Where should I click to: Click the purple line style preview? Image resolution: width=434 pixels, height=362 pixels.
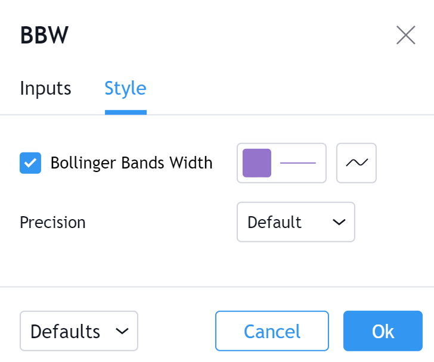298,163
